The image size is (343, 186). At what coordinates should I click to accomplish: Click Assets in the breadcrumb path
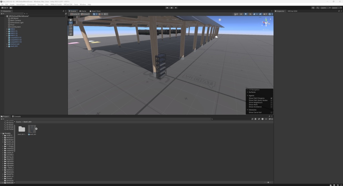19,122
